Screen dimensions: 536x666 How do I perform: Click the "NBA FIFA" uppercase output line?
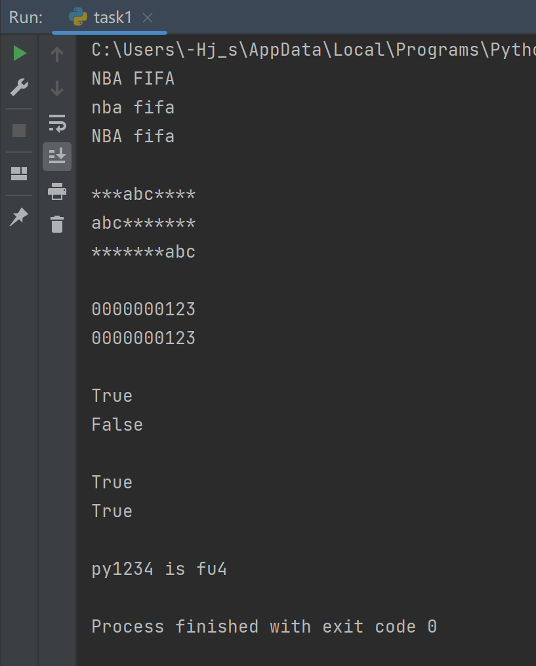click(x=133, y=79)
